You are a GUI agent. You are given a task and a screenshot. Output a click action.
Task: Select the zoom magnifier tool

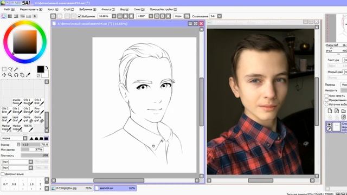pyautogui.click(x=10, y=75)
